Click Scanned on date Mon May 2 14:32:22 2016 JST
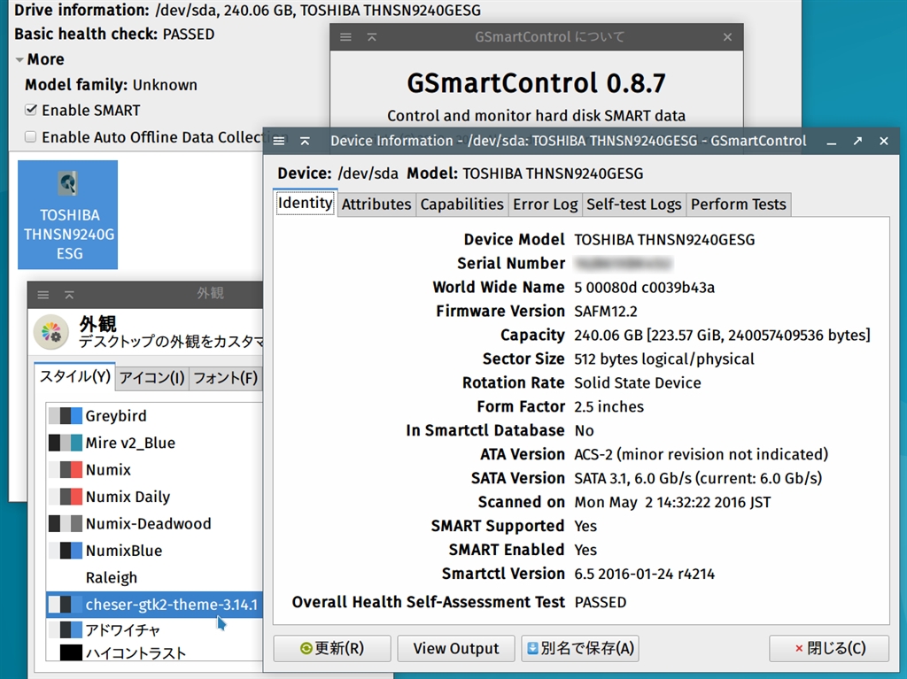The width and height of the screenshot is (907, 679). pyautogui.click(x=672, y=502)
